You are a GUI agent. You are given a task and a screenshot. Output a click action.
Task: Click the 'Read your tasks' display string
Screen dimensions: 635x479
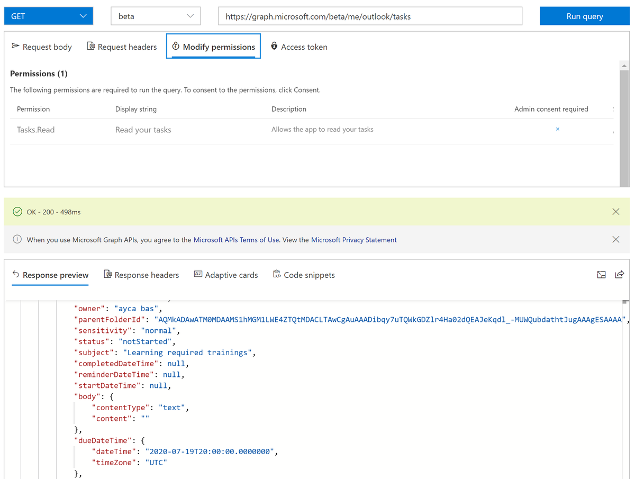coord(143,130)
